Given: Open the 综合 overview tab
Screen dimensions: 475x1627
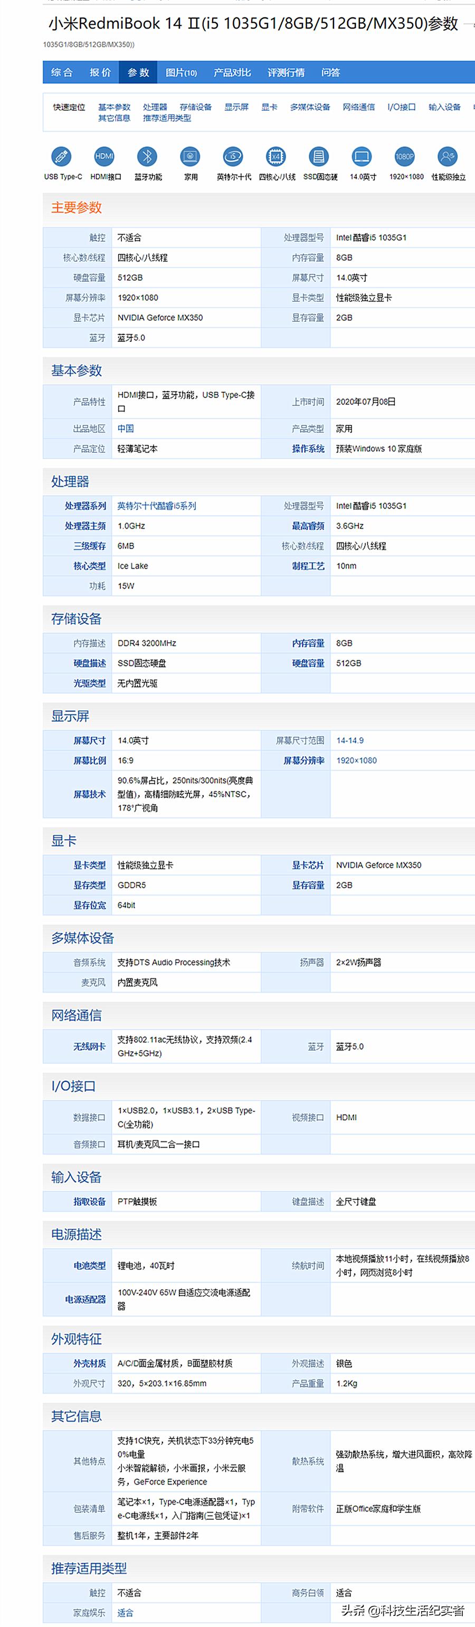Looking at the screenshot, I should click(x=62, y=73).
